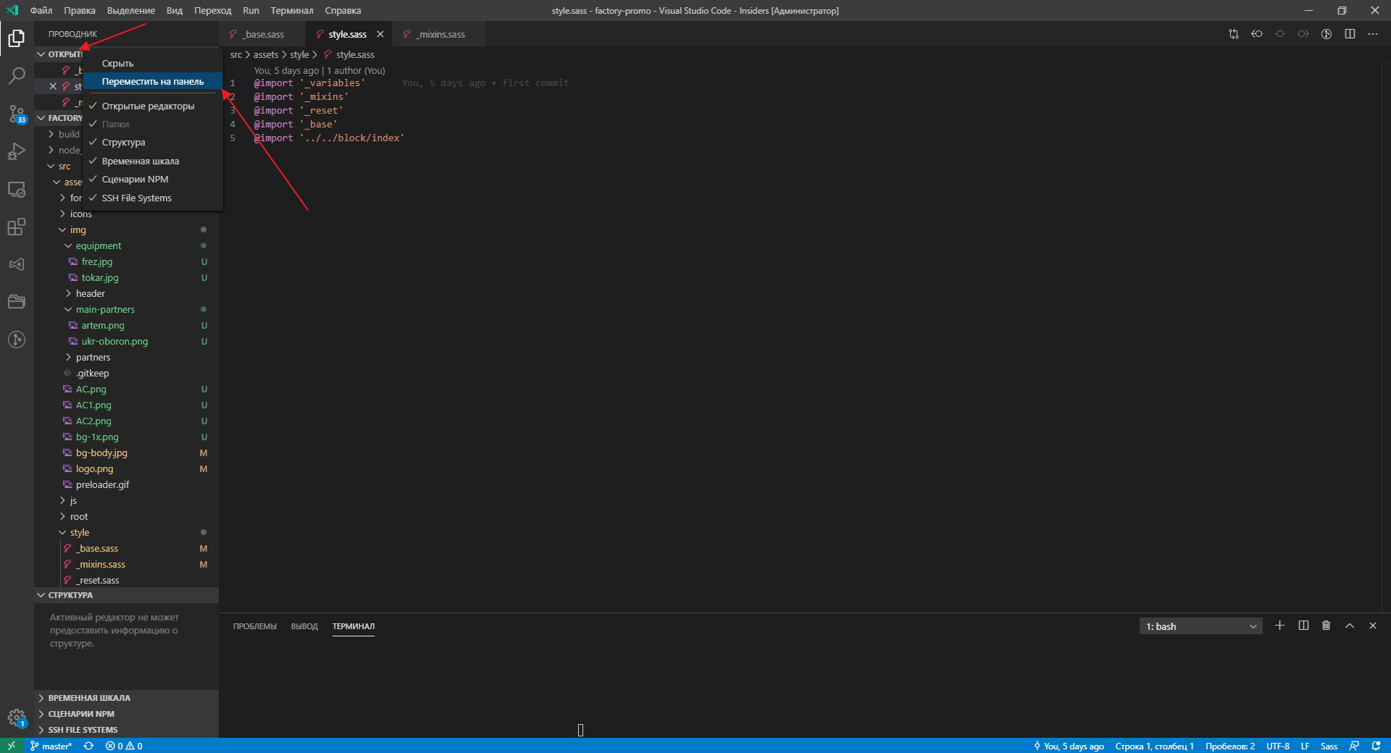Expand the 'SSH FILE SYSTEMS' section

[x=127, y=730]
